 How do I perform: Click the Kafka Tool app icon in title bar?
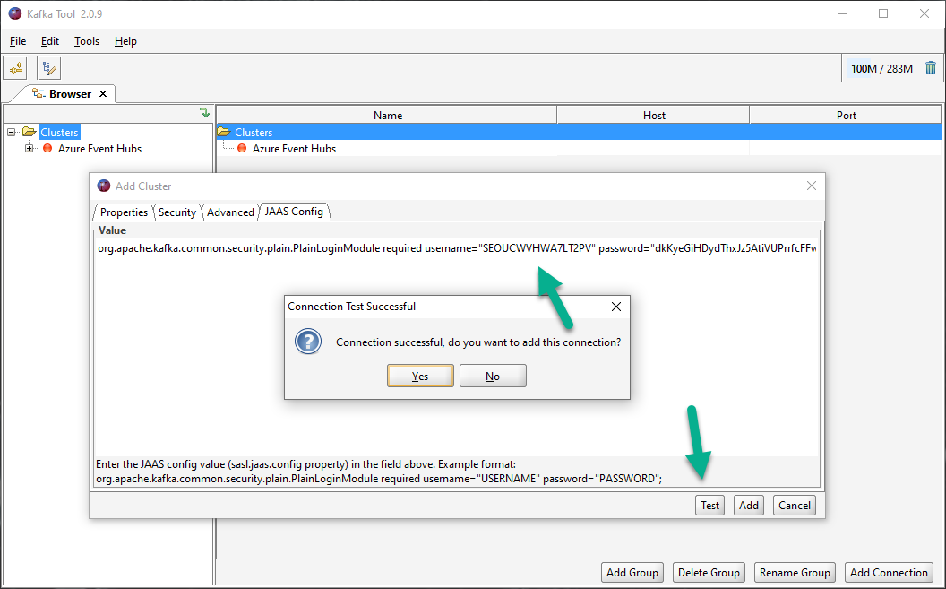pyautogui.click(x=15, y=13)
